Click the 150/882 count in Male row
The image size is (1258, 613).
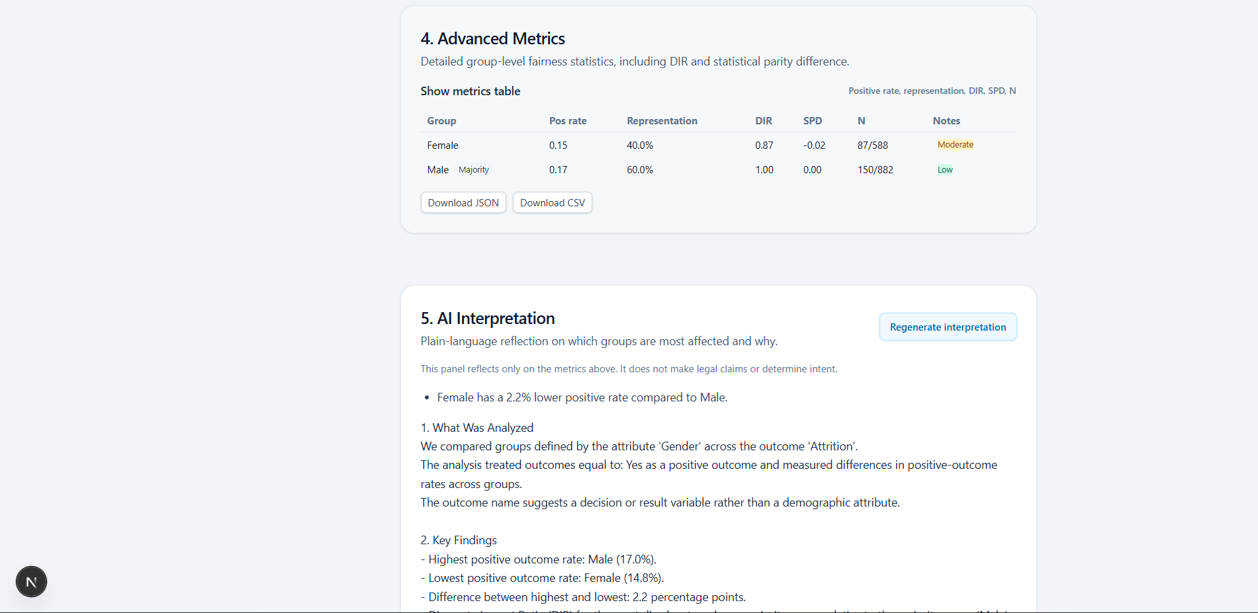point(875,170)
